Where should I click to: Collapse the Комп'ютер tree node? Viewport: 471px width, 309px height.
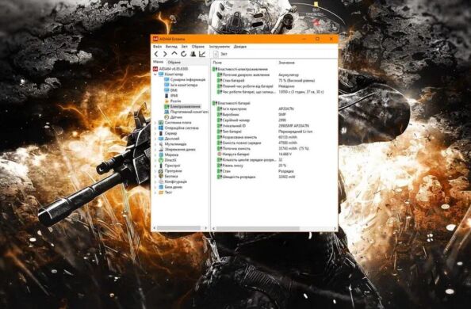(155, 74)
